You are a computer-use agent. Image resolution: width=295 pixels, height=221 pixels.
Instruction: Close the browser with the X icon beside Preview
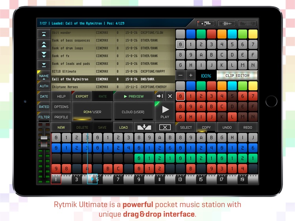[x=170, y=96]
